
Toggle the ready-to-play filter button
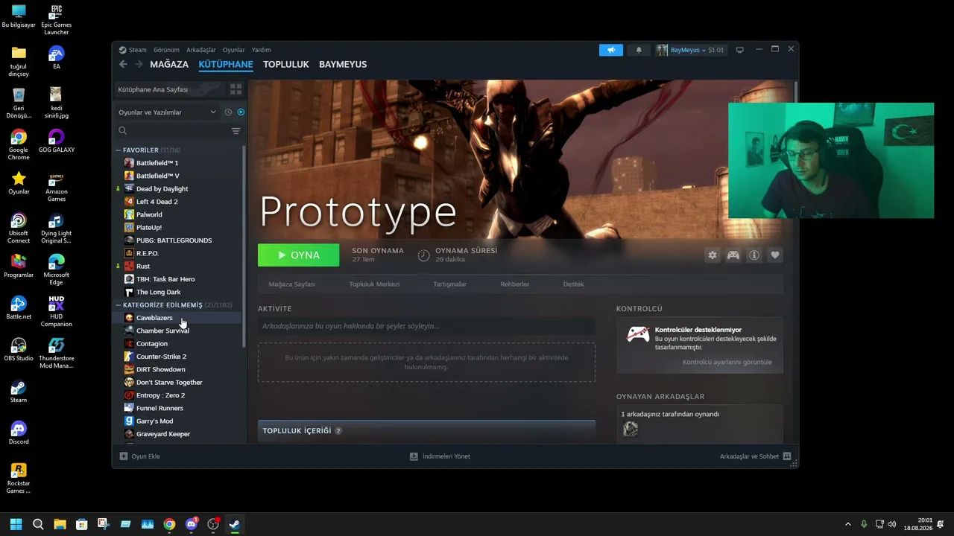[x=241, y=112]
